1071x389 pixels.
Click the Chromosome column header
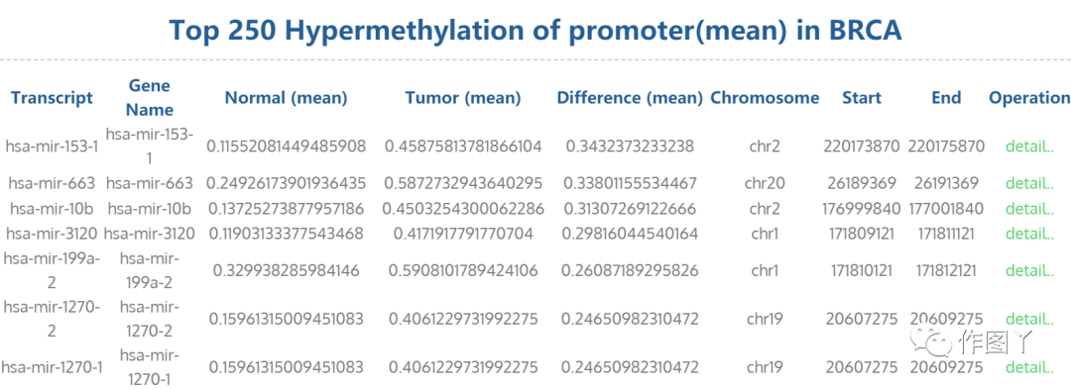point(765,97)
